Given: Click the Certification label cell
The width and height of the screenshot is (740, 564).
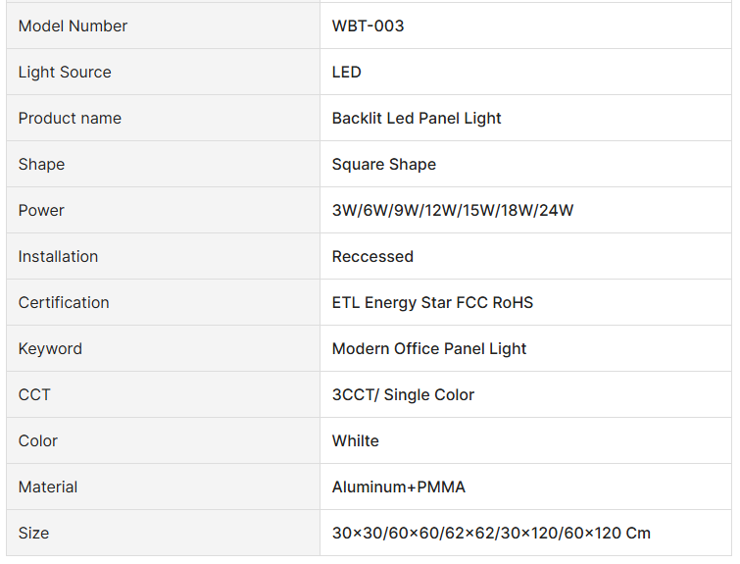Looking at the screenshot, I should [64, 303].
